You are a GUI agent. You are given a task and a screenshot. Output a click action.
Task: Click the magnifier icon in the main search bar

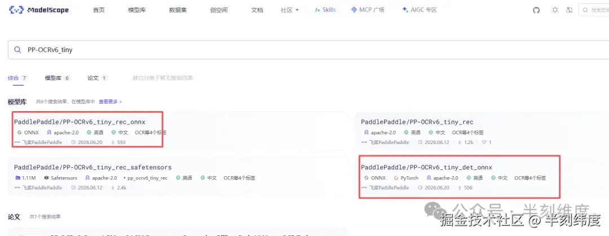17,50
